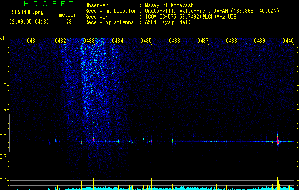Click the meteor label
This screenshot has width=299, height=190.
coord(68,15)
